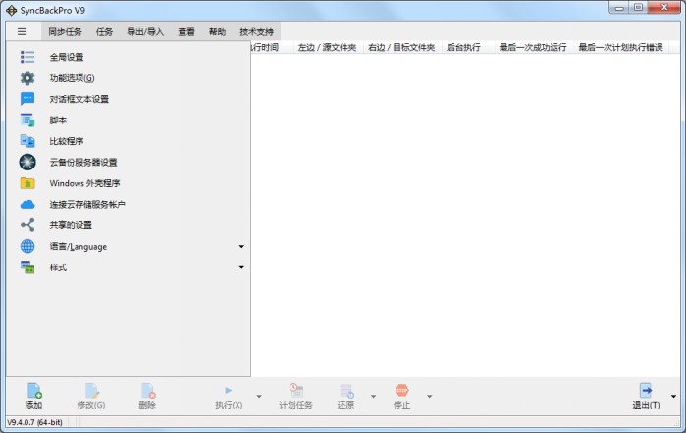Screen dimensions: 686x433
Task: Click the 最后一次计划执行错误 column header
Action: [x=621, y=47]
